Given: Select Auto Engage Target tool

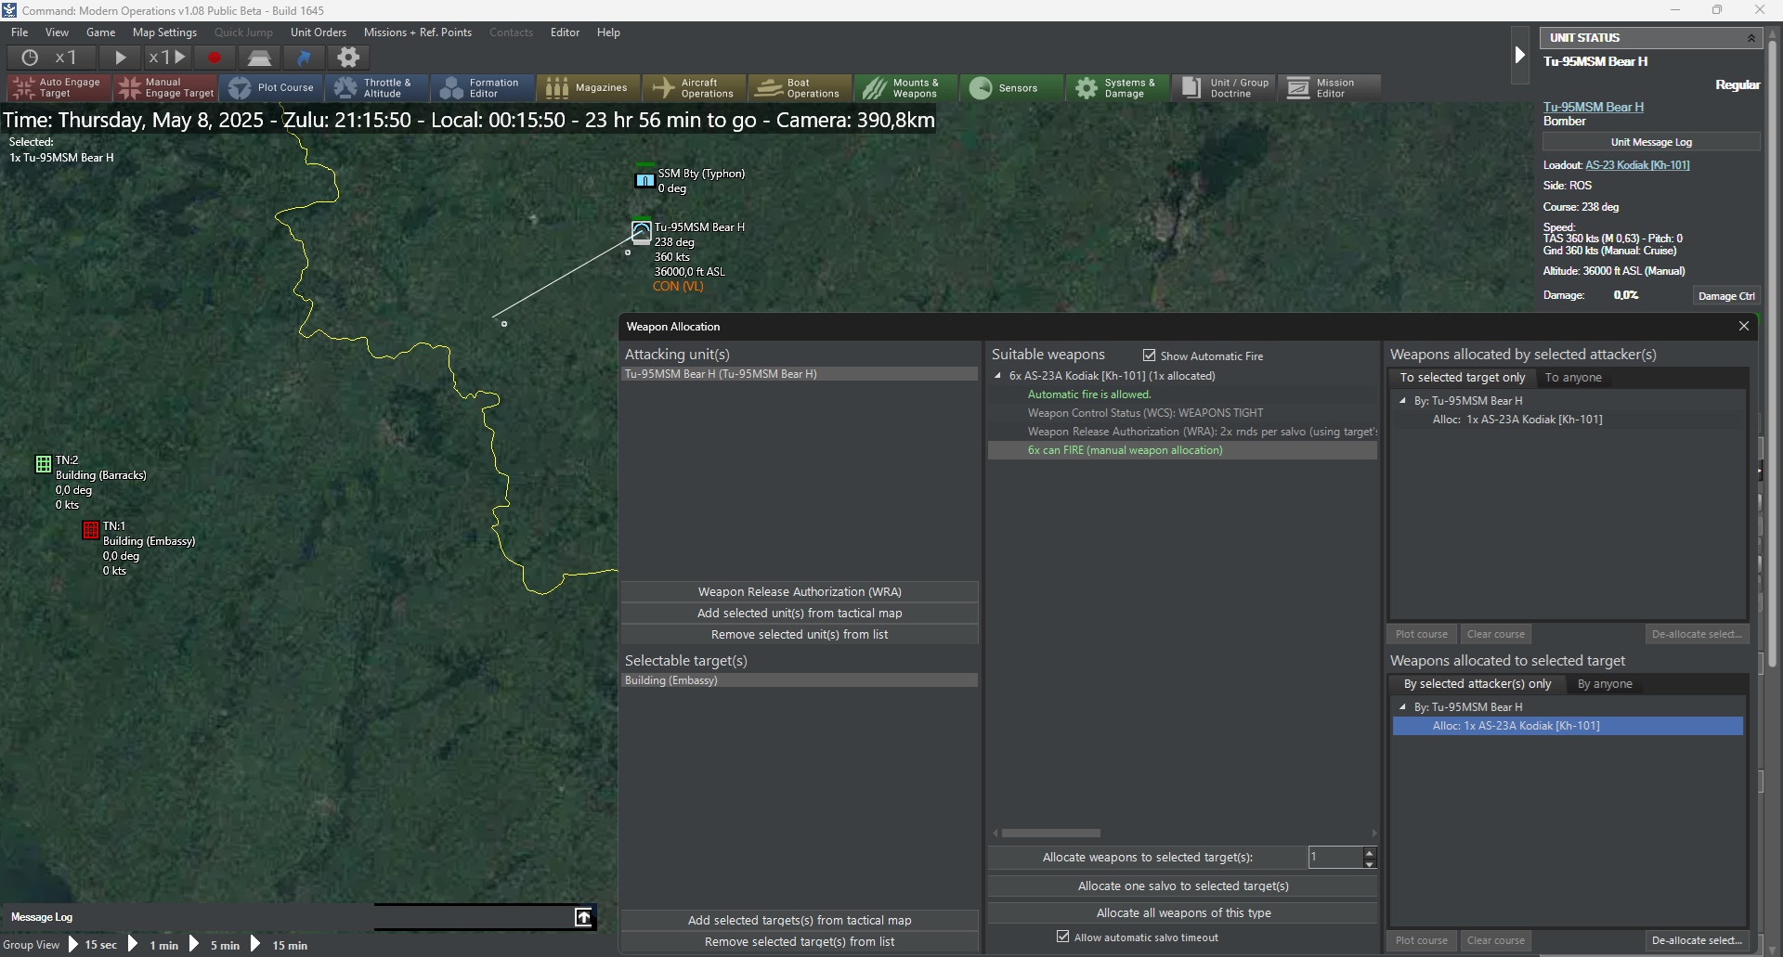Looking at the screenshot, I should 59,88.
